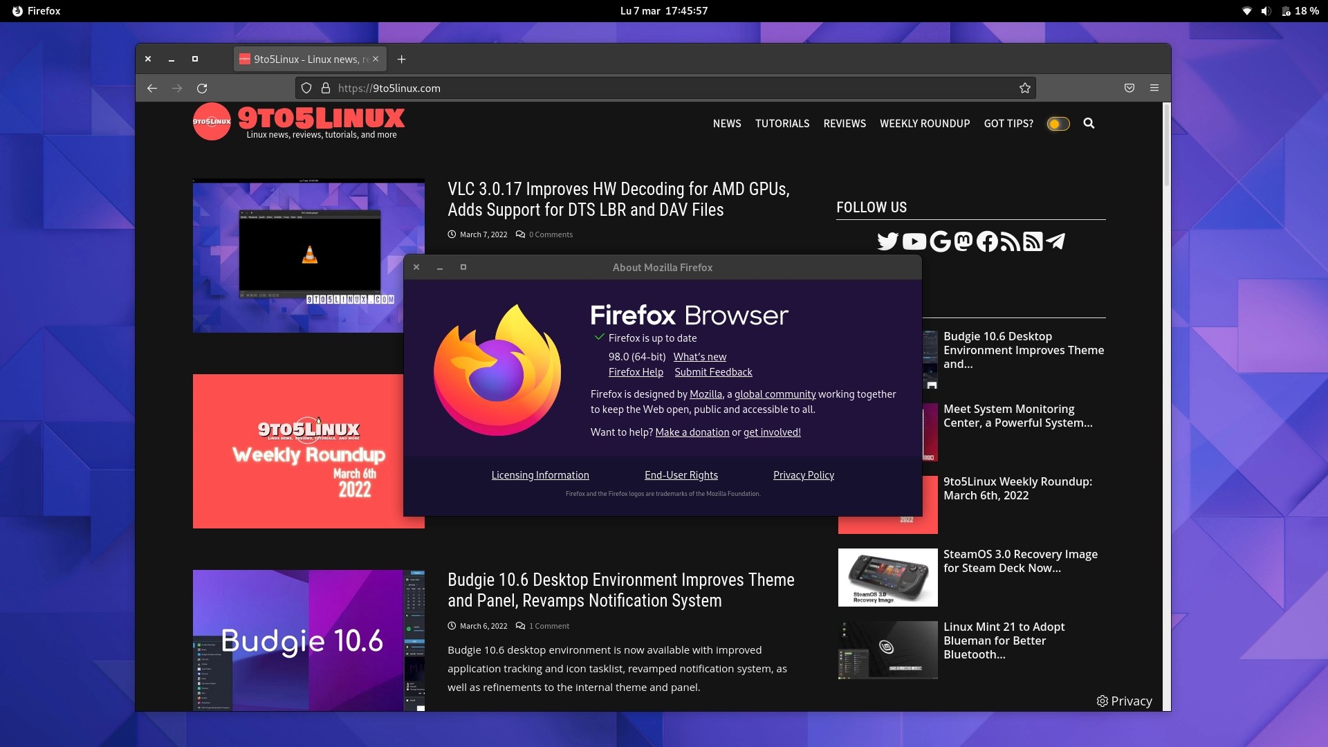Open the TUTORIALS menu item
The width and height of the screenshot is (1328, 747).
pyautogui.click(x=782, y=123)
